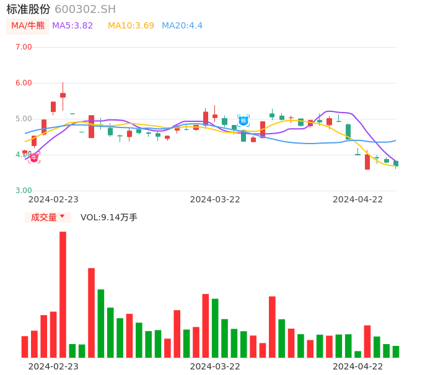Click the 2024-03-22 date under candlestick chart
Screen dimensions: 425x375
click(x=215, y=199)
